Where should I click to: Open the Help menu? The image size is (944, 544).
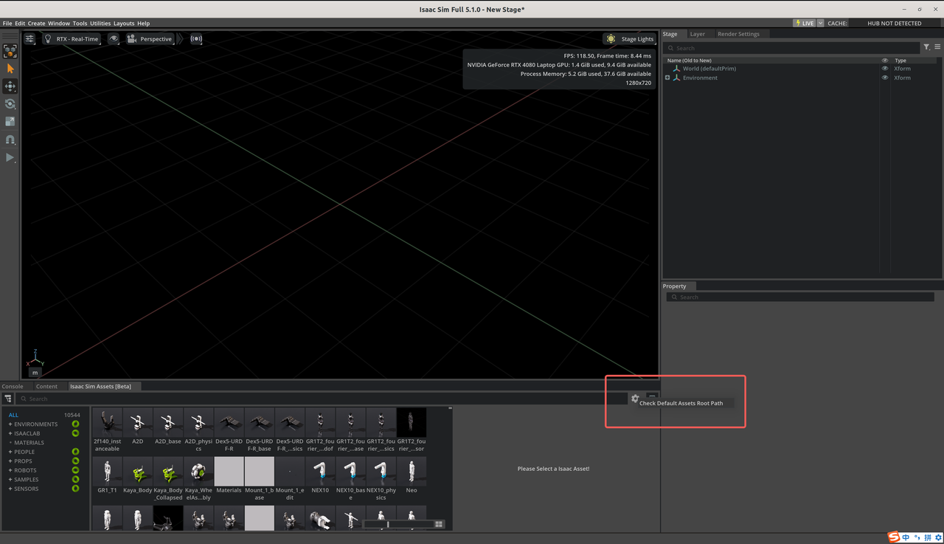[144, 23]
